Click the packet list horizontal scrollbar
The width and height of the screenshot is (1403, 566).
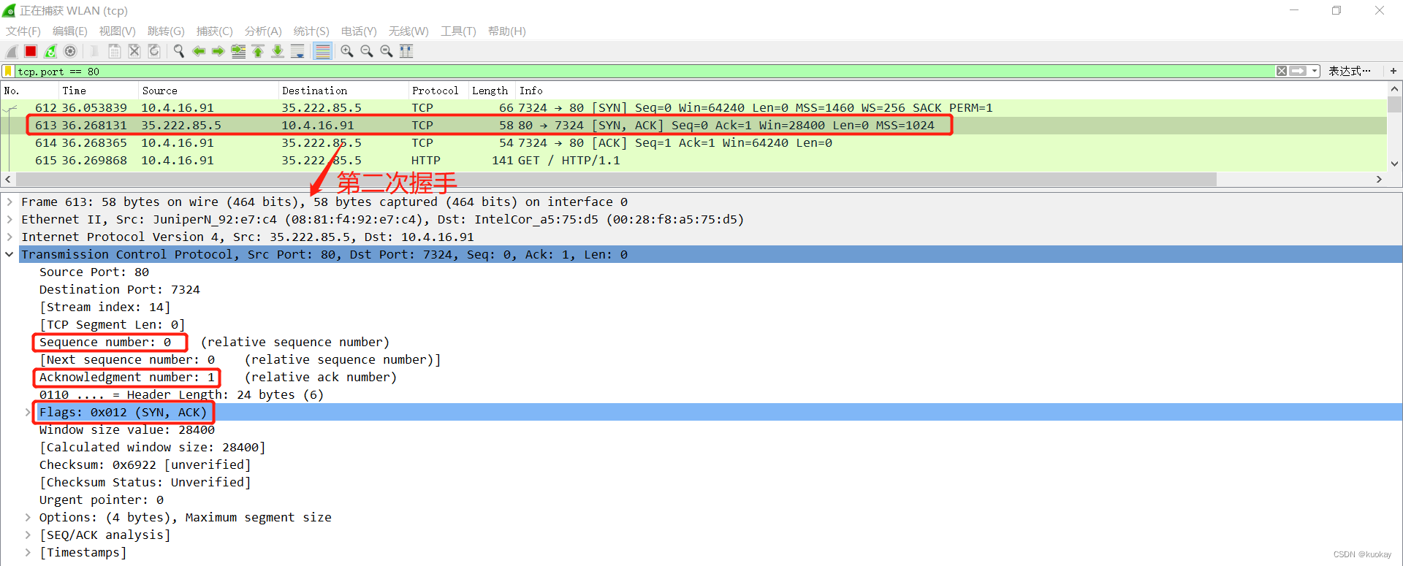pyautogui.click(x=616, y=179)
